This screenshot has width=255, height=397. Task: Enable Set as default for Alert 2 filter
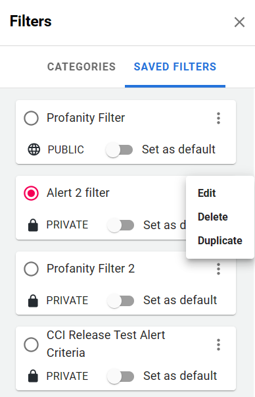point(120,225)
